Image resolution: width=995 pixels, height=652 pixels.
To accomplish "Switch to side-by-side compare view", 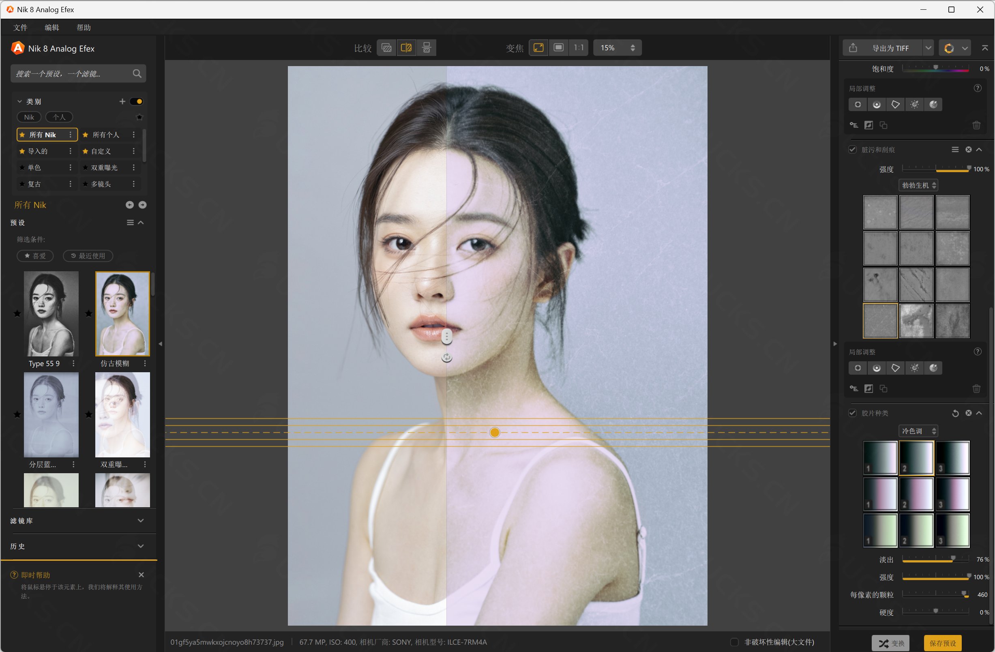I will 427,48.
